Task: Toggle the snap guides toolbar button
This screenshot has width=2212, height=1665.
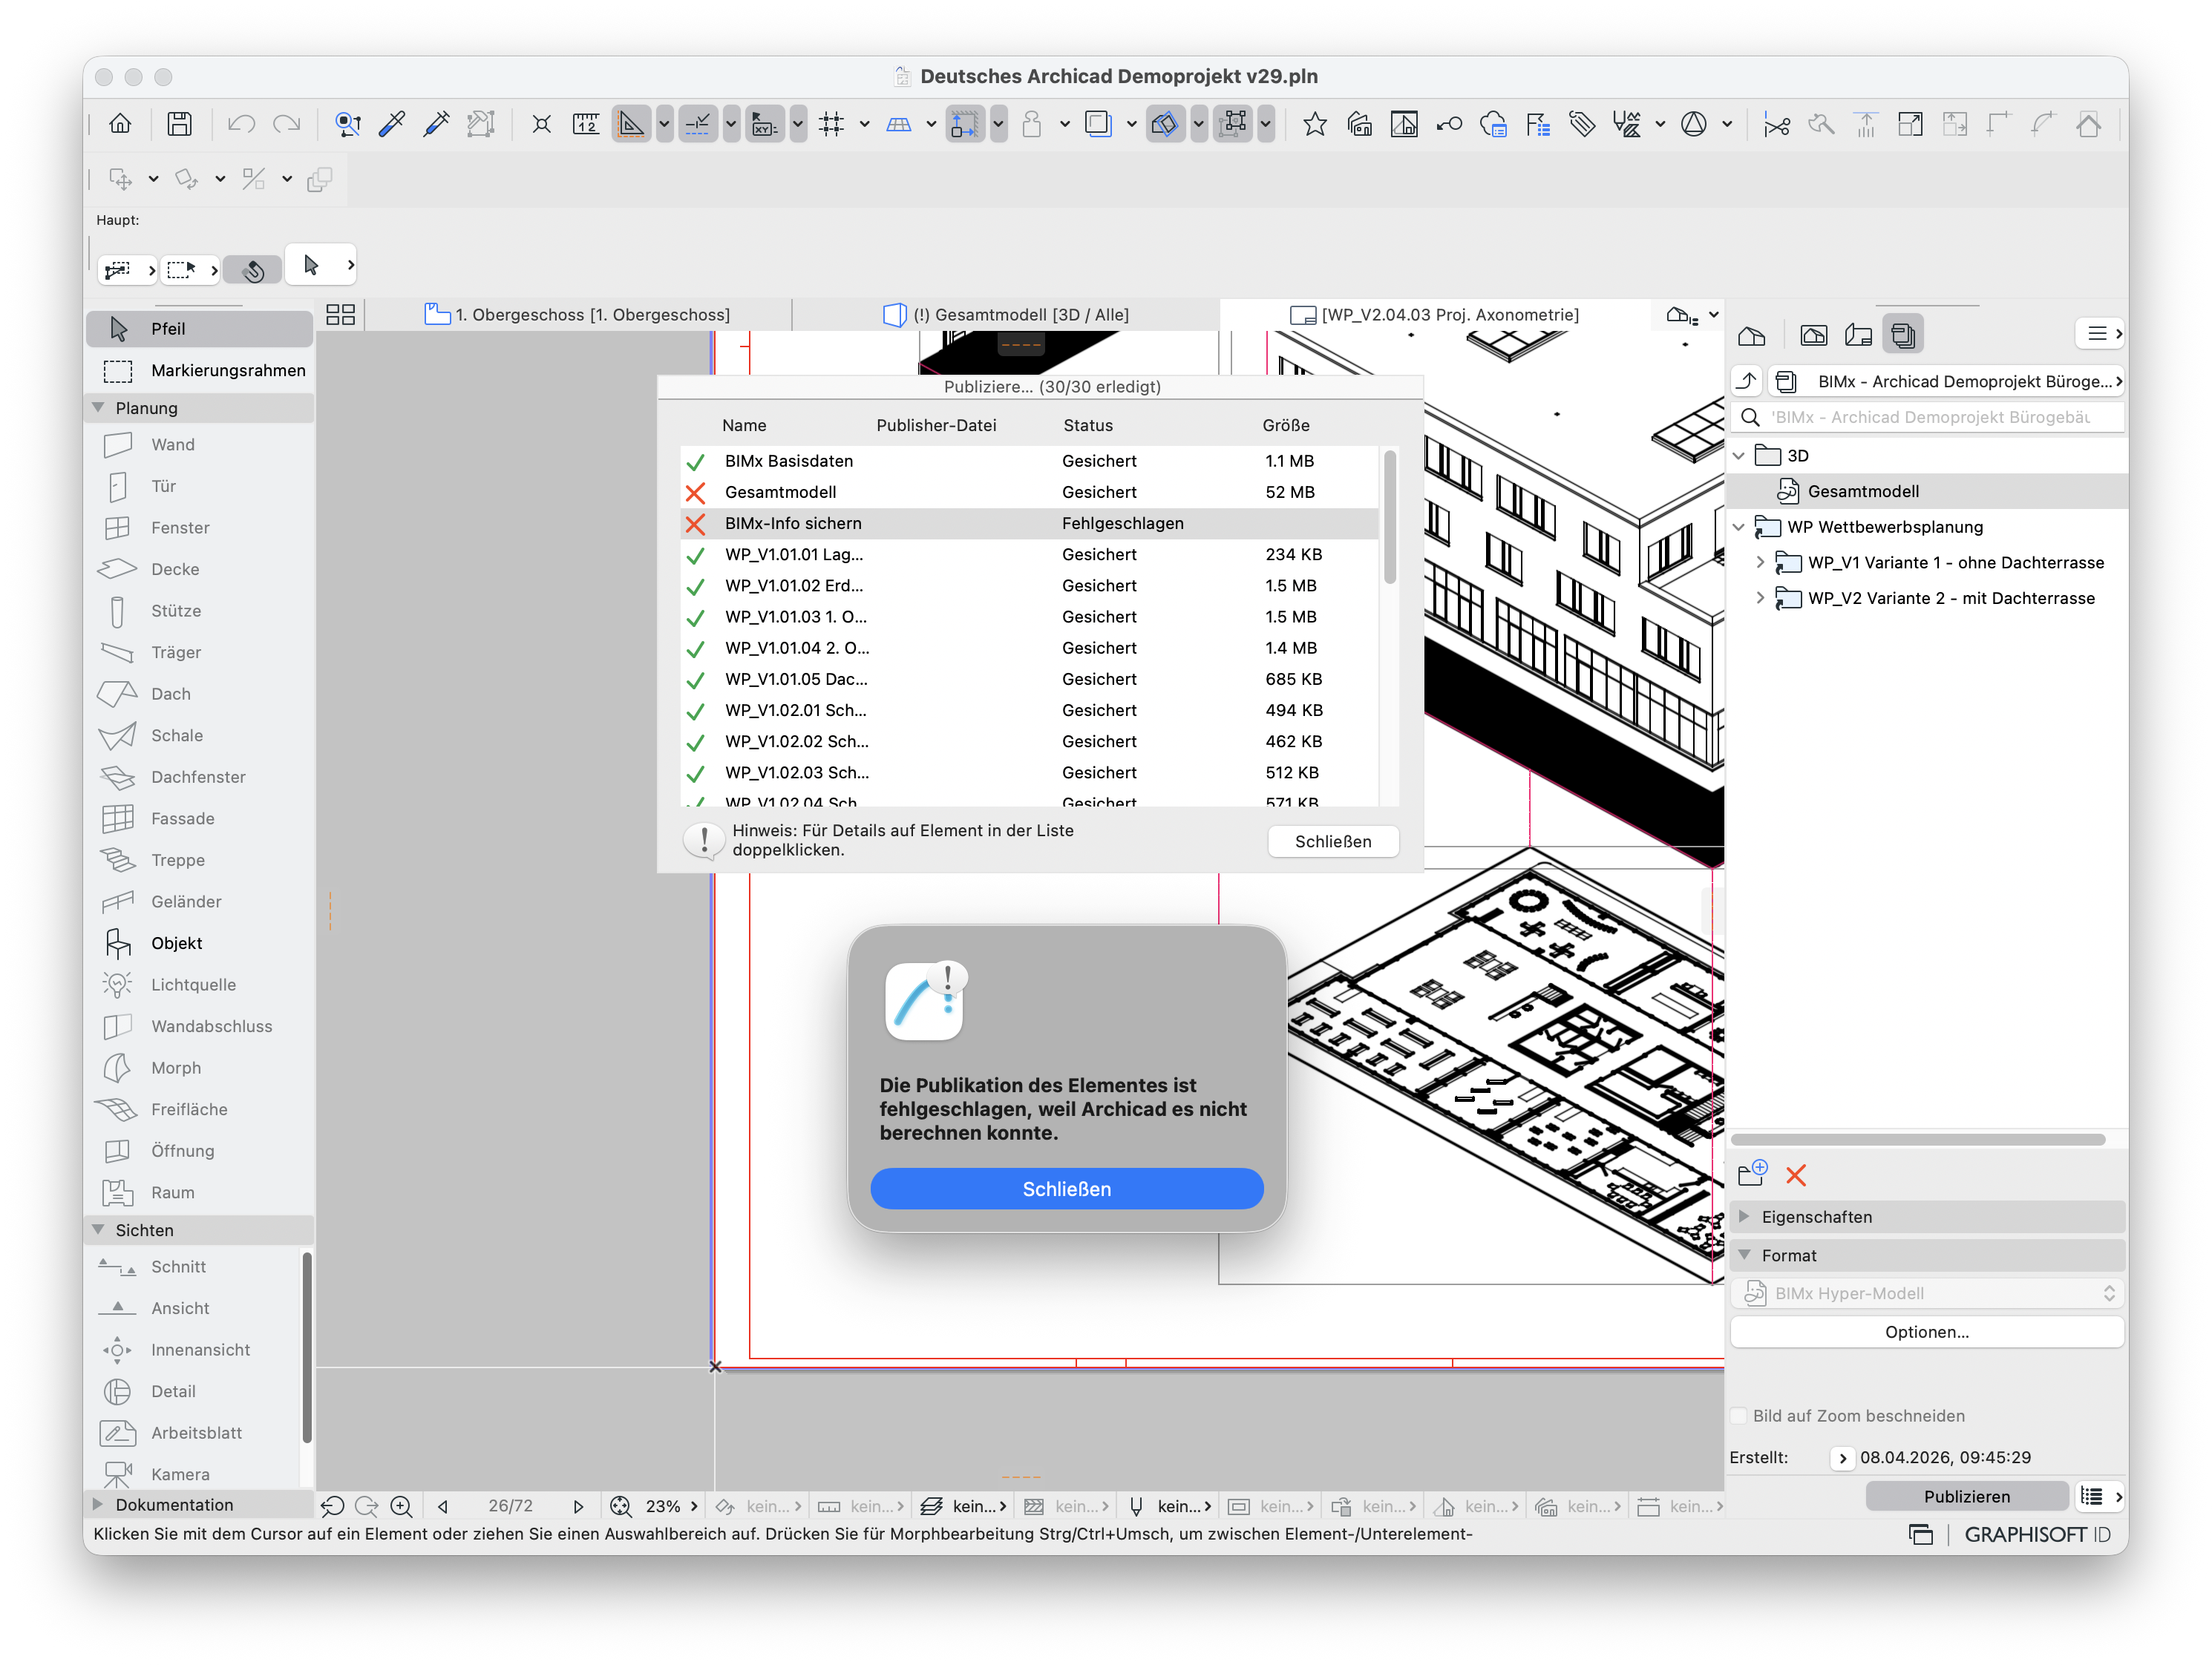Action: tap(698, 124)
